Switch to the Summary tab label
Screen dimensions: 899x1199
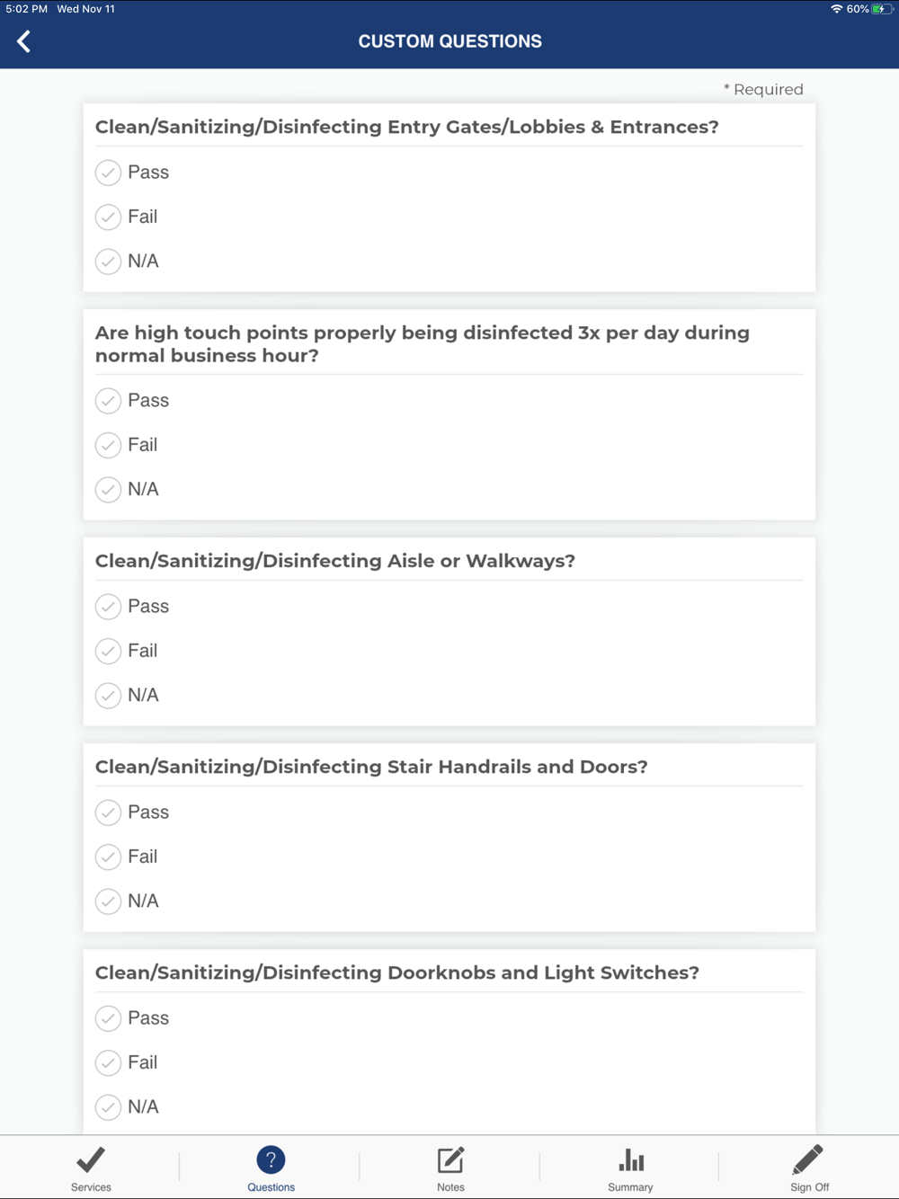630,1187
